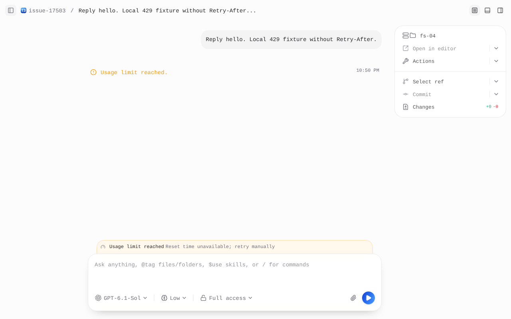Click the Changes file diff icon

406,107
